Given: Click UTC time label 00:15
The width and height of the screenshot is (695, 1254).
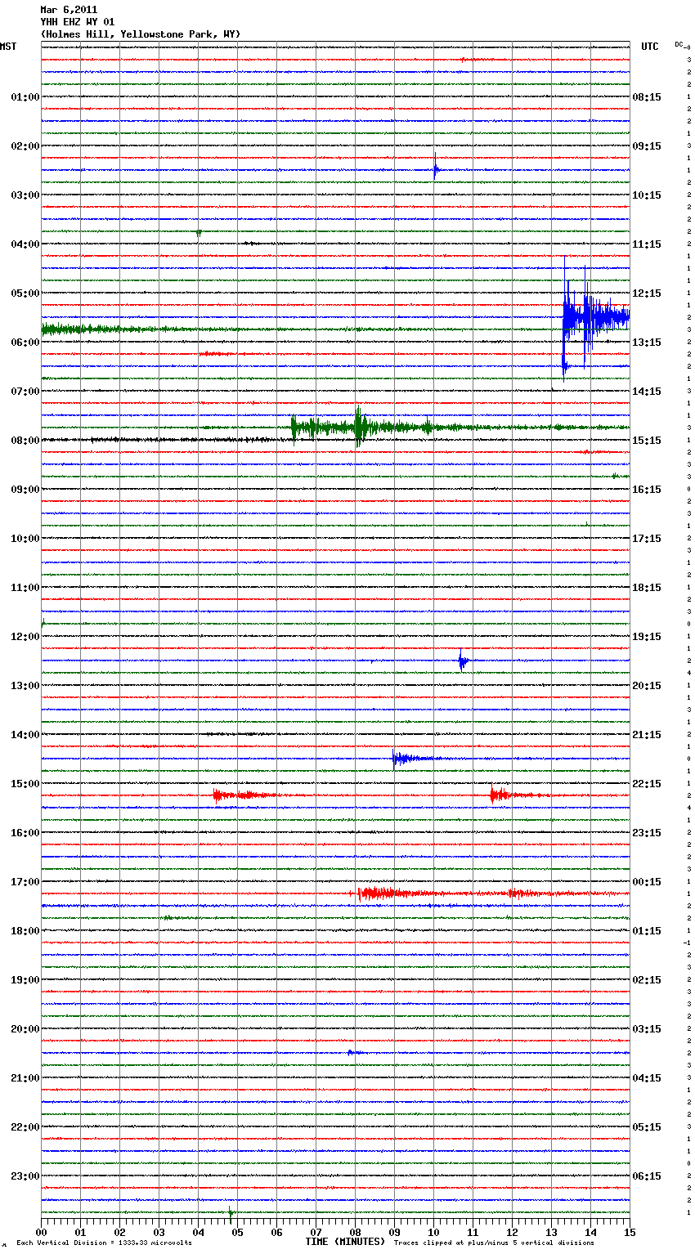Looking at the screenshot, I should 647,882.
